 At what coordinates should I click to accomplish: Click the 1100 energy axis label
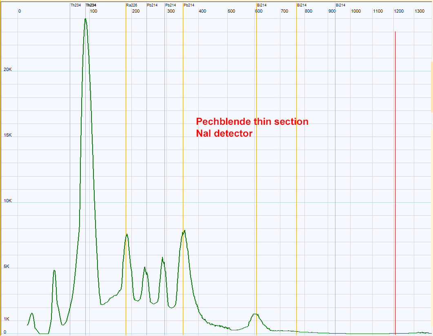pos(378,11)
